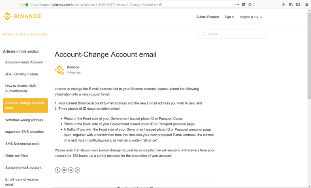Click Sign in link
Screen dimensions: 311x188
click(x=229, y=17)
